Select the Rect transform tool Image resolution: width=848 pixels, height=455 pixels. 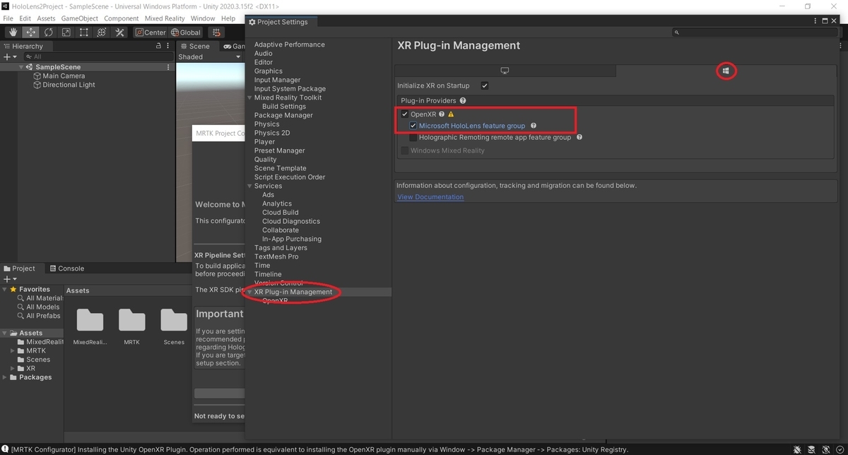tap(83, 32)
